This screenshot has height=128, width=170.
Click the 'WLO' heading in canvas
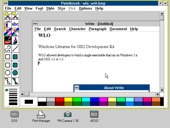[44, 35]
